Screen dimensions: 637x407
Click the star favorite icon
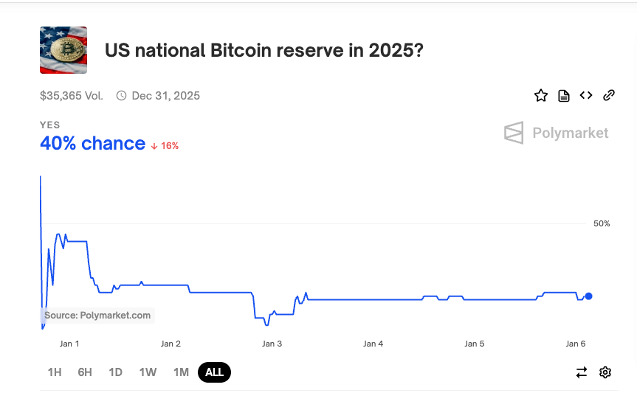[x=541, y=95]
